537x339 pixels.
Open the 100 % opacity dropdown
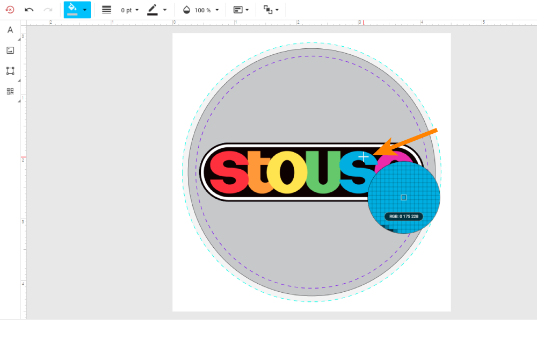207,10
